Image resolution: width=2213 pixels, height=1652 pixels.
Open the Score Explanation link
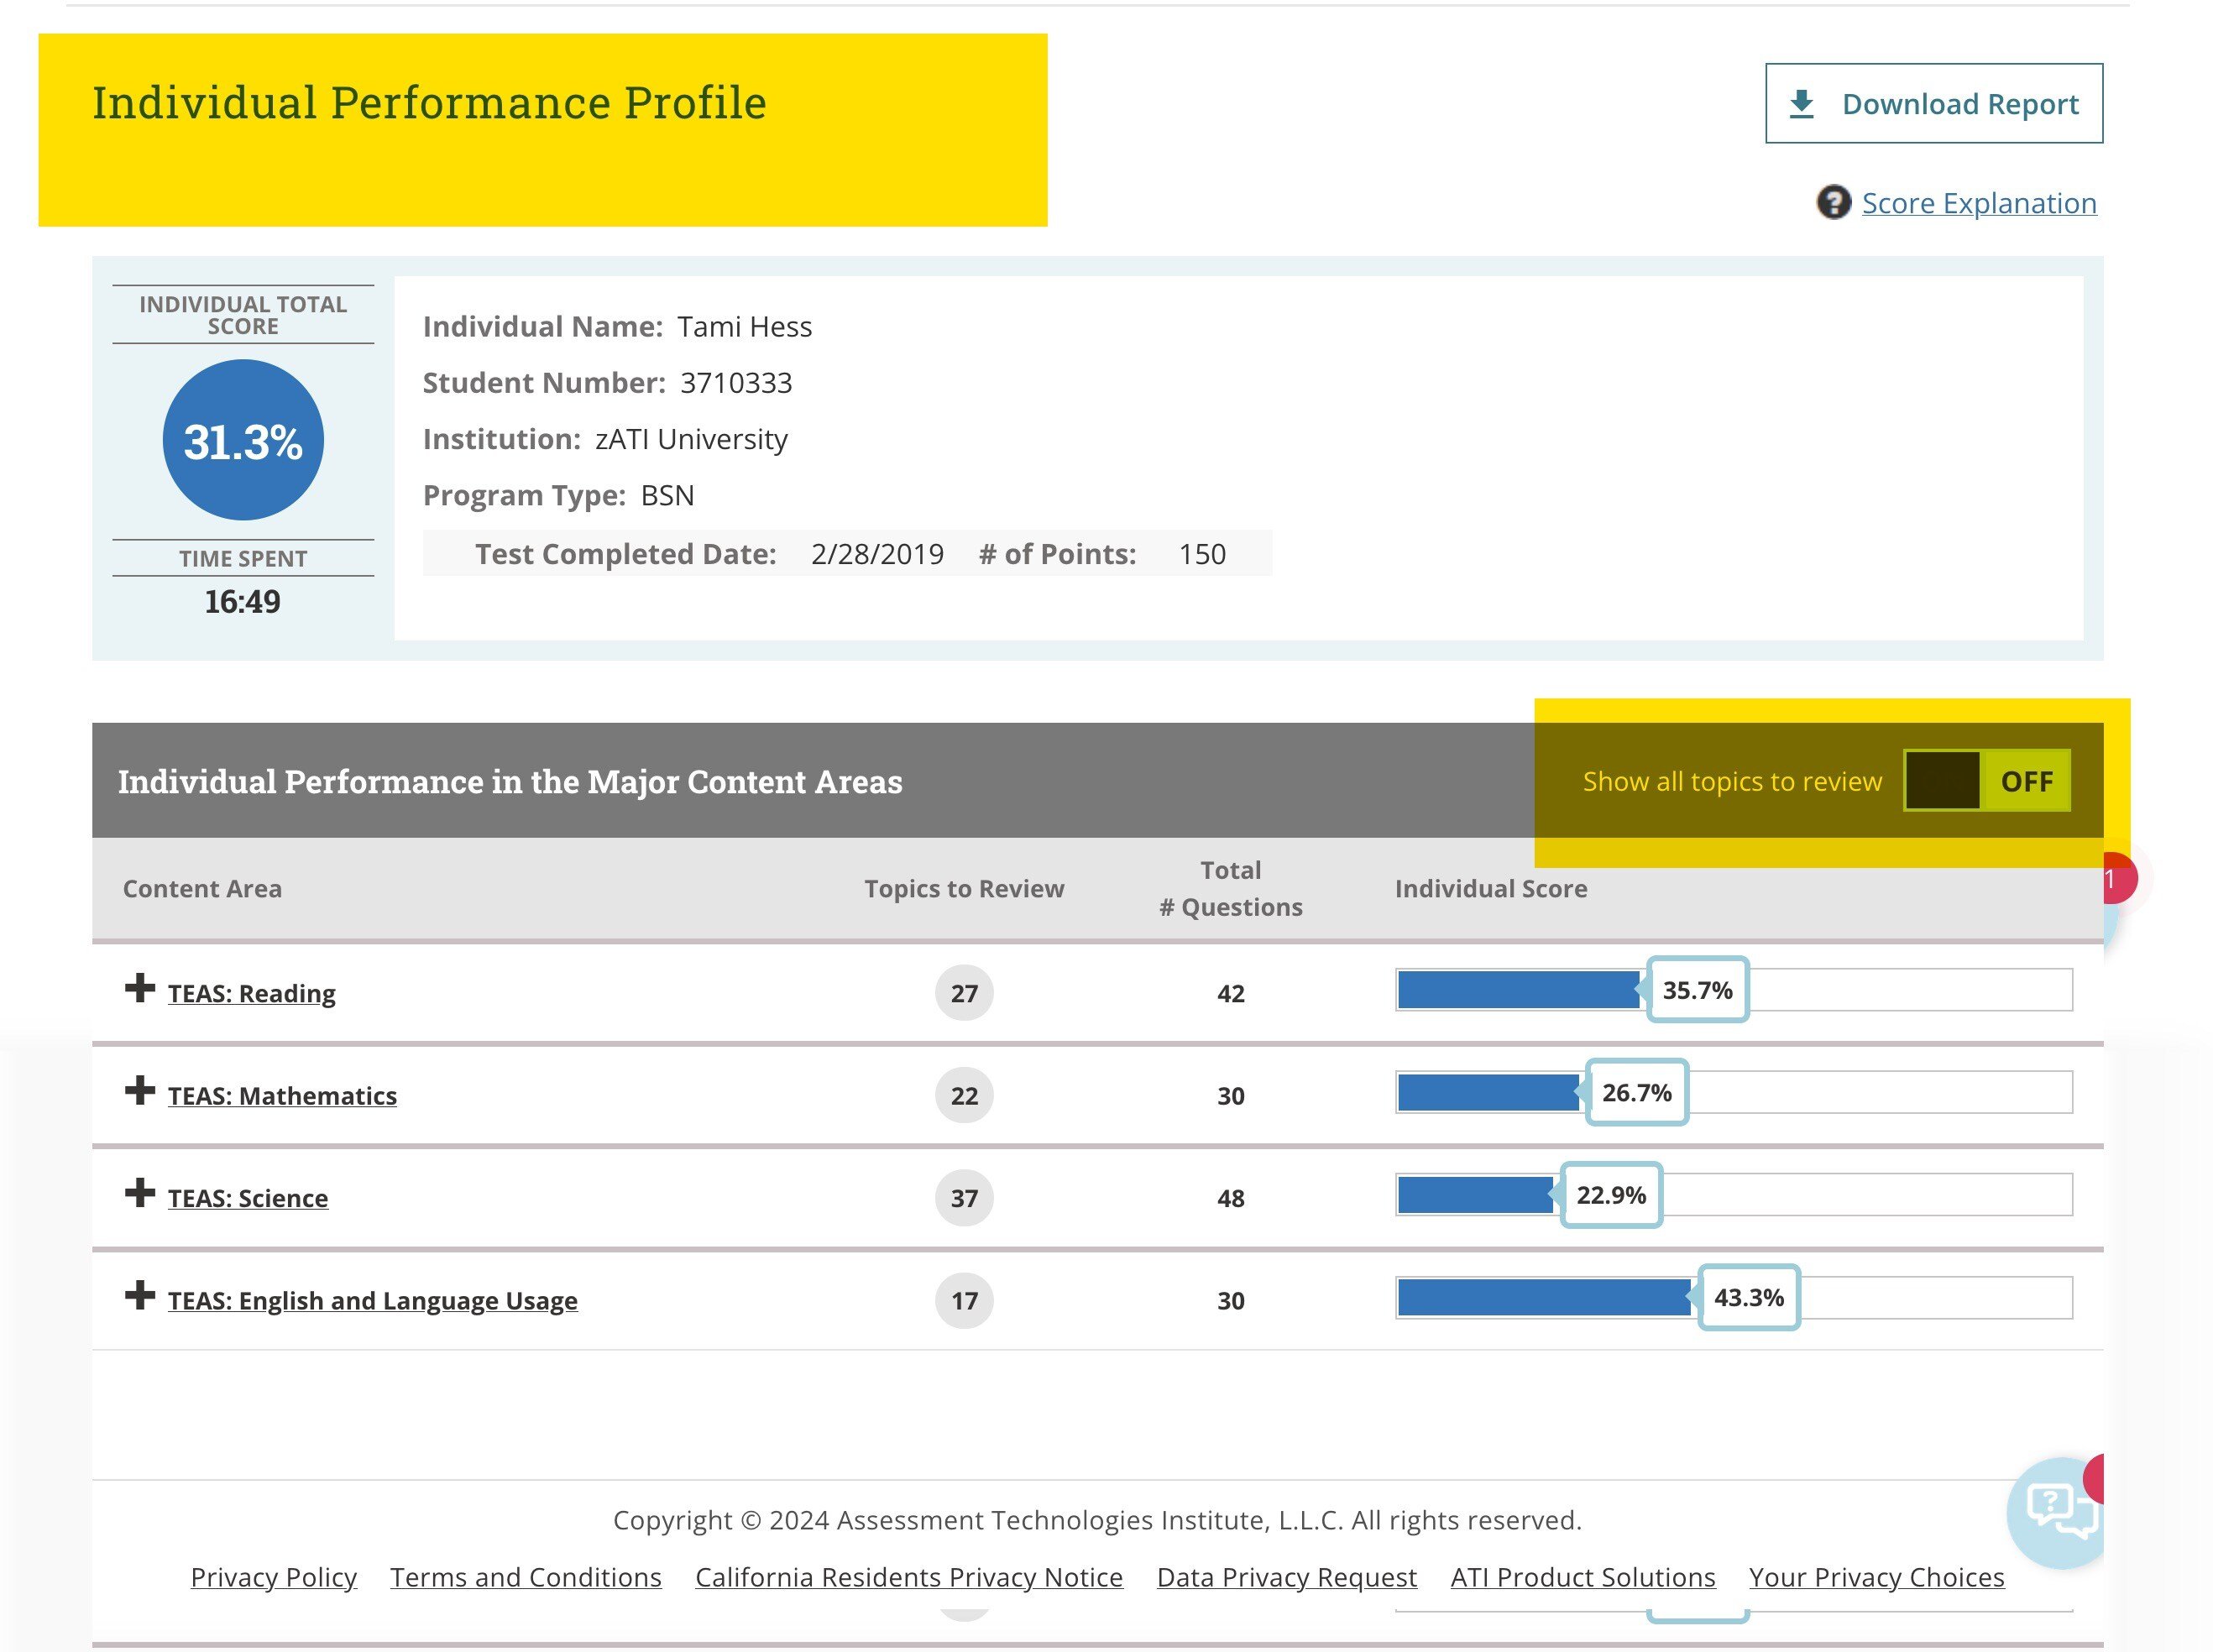pos(1978,203)
